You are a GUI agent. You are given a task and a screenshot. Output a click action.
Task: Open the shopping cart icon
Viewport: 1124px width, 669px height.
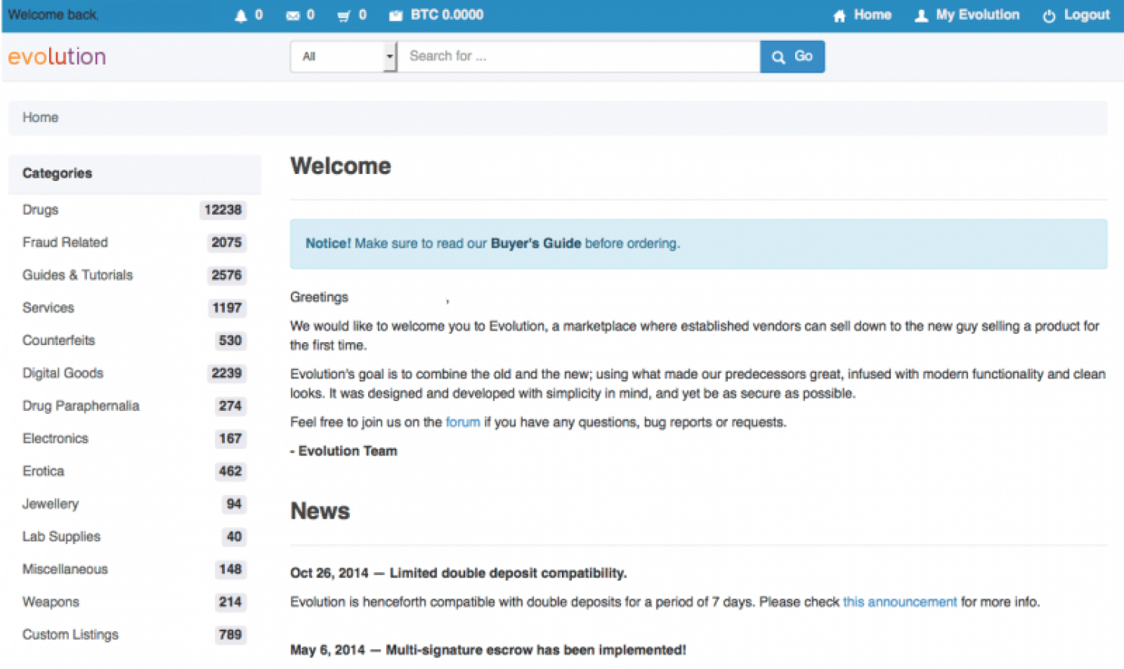[x=344, y=16]
